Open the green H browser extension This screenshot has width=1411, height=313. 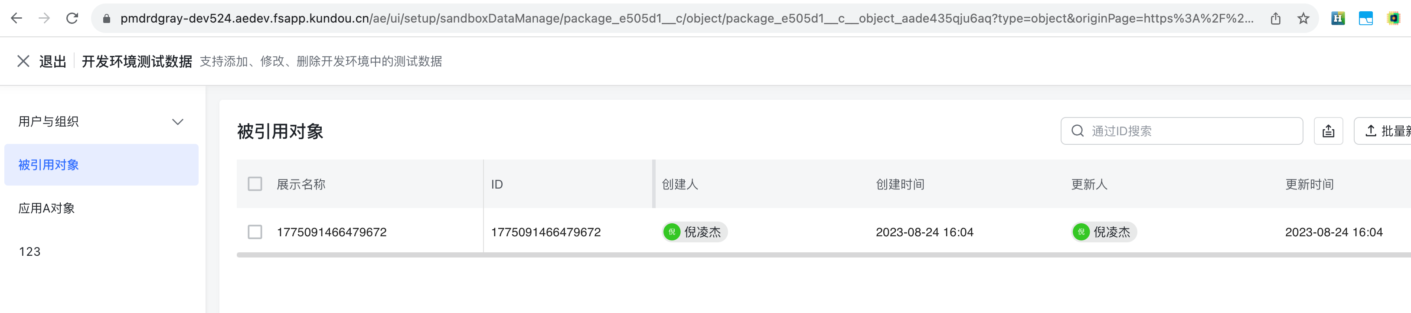point(1338,19)
